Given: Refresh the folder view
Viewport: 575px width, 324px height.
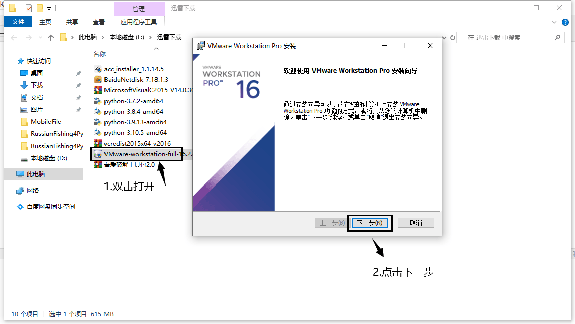Looking at the screenshot, I should [453, 37].
